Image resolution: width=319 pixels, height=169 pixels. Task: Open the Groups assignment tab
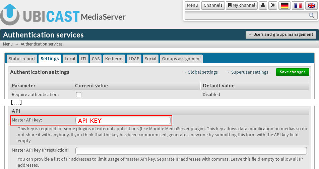[182, 59]
